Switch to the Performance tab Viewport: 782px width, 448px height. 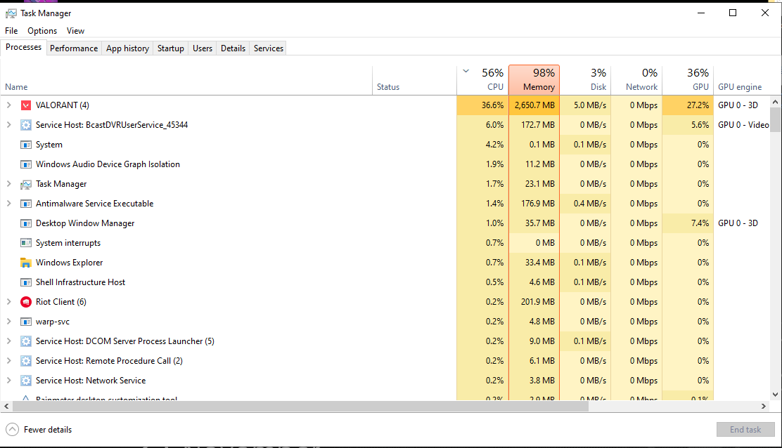74,48
